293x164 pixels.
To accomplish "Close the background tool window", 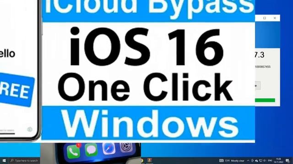I will pos(275,18).
